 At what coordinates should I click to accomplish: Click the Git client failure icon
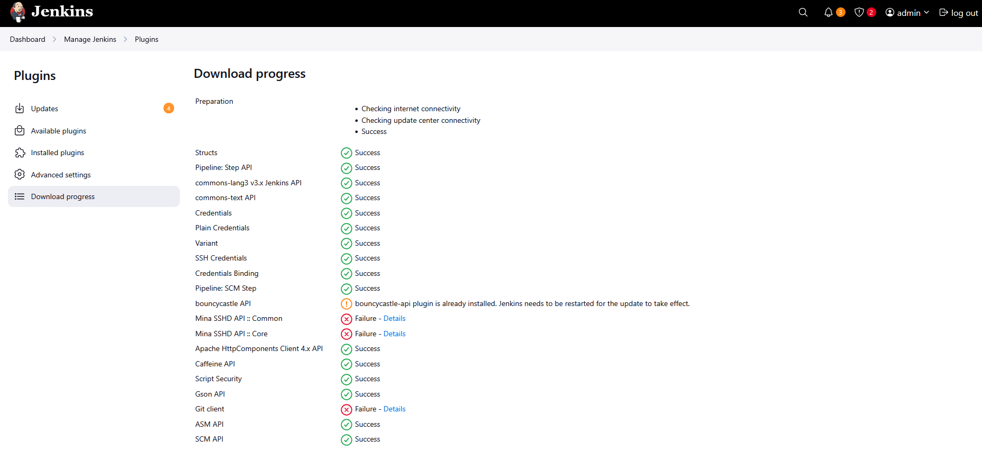coord(347,409)
